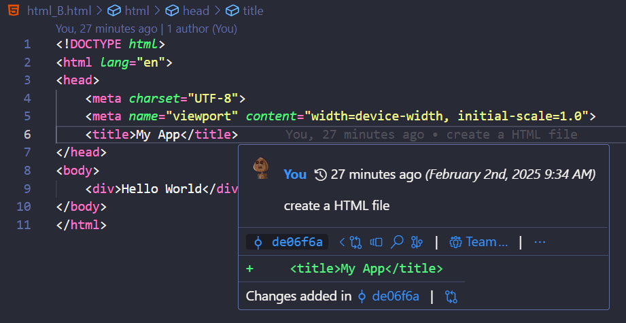
Task: Click the compare changes icon after 'Changes added in de06f6a'
Action: click(451, 296)
